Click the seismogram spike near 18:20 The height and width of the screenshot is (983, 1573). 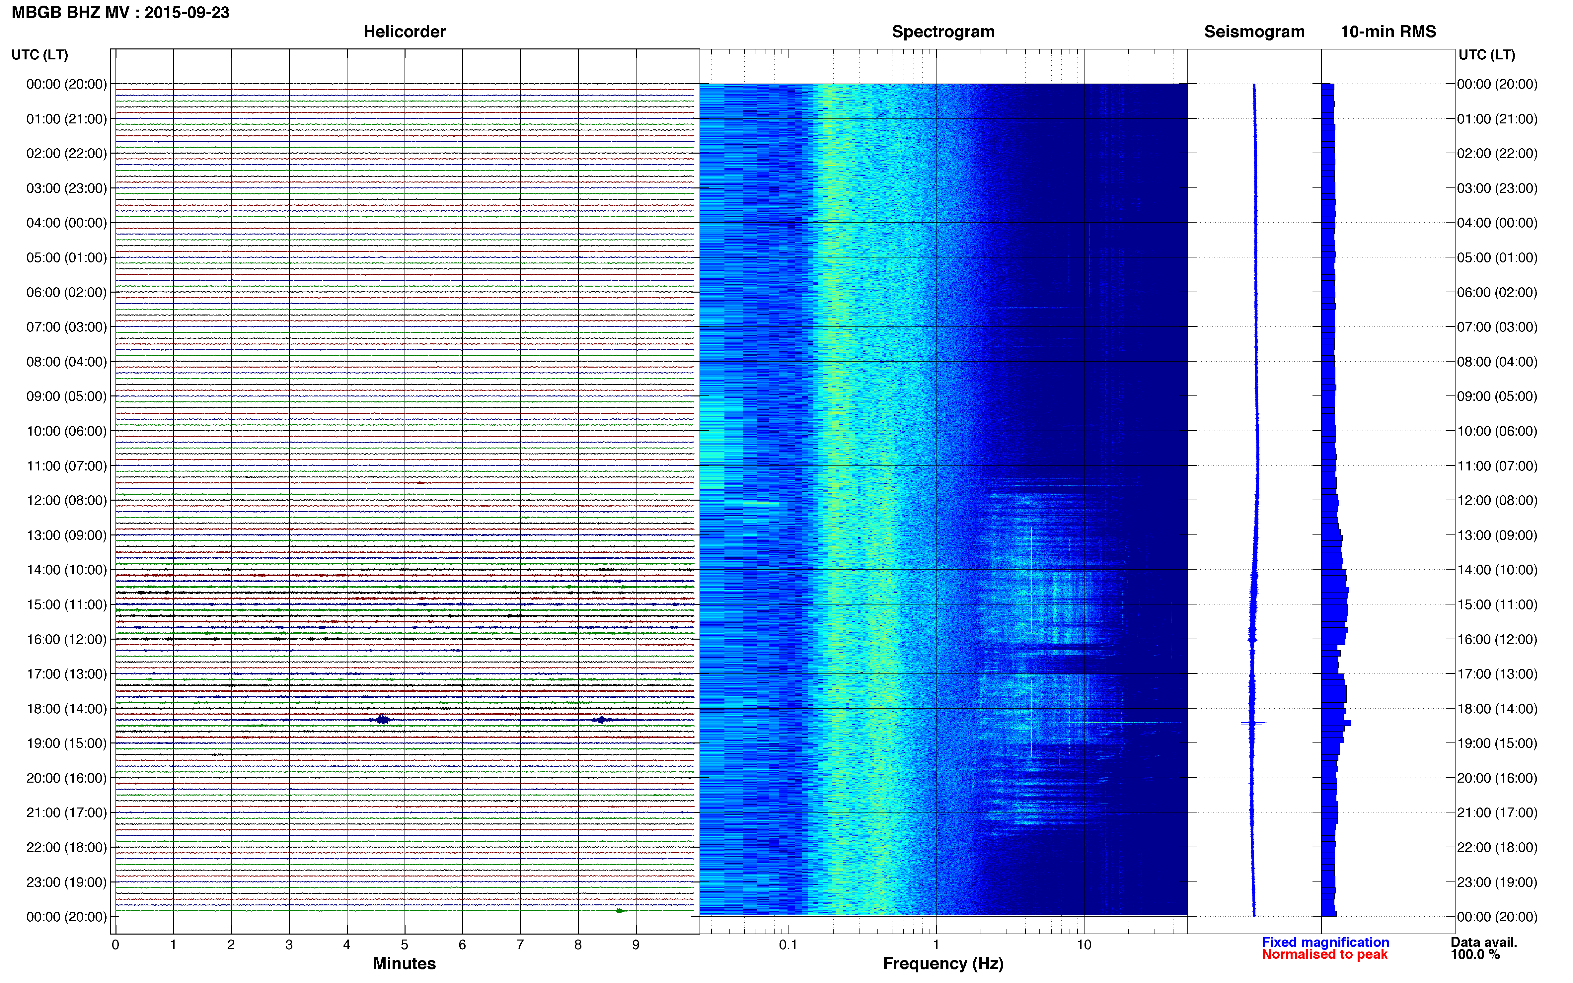[x=1253, y=723]
